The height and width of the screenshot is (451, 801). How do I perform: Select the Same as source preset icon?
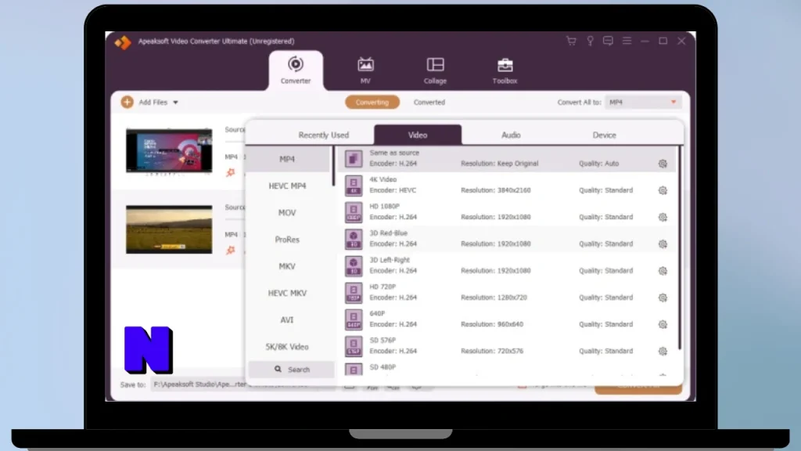pyautogui.click(x=354, y=158)
